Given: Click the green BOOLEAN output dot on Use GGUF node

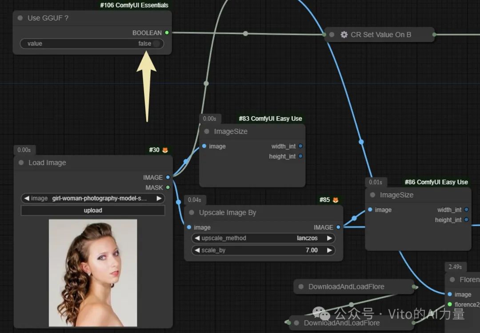Looking at the screenshot, I should pyautogui.click(x=167, y=32).
